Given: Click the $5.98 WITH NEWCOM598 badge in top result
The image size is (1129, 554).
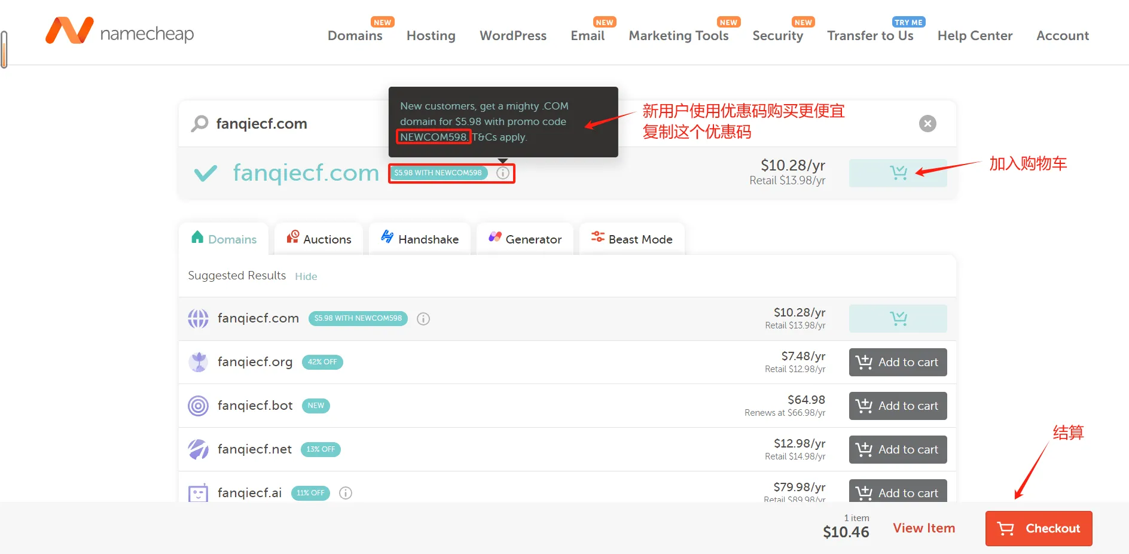Looking at the screenshot, I should point(438,173).
